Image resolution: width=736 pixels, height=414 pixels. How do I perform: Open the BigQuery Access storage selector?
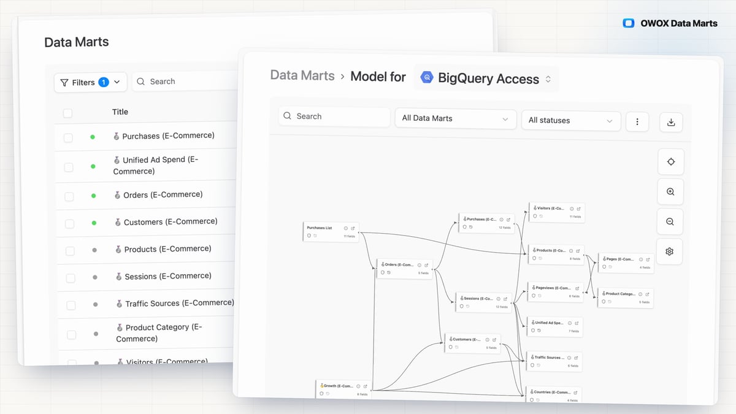pyautogui.click(x=486, y=79)
